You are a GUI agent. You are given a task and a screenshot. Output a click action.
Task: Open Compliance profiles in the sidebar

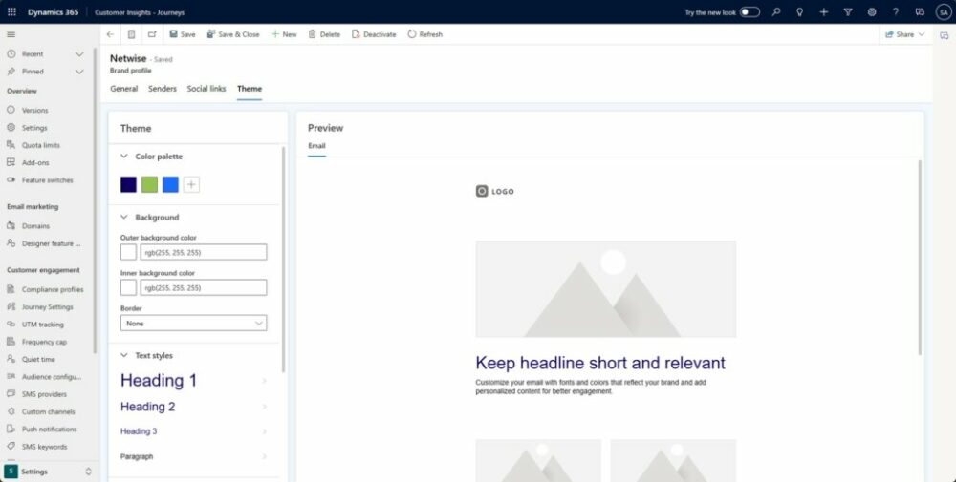click(53, 289)
